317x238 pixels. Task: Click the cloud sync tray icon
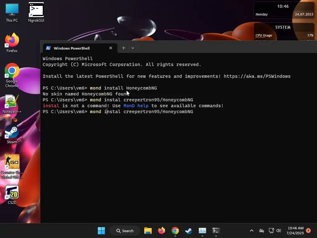pyautogui.click(x=262, y=231)
